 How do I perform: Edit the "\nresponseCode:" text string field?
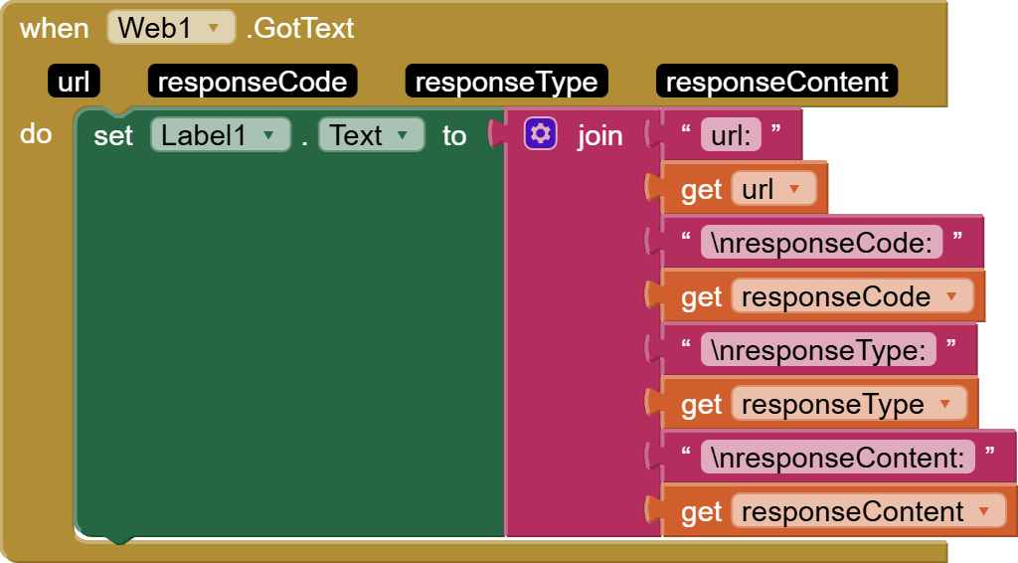821,243
